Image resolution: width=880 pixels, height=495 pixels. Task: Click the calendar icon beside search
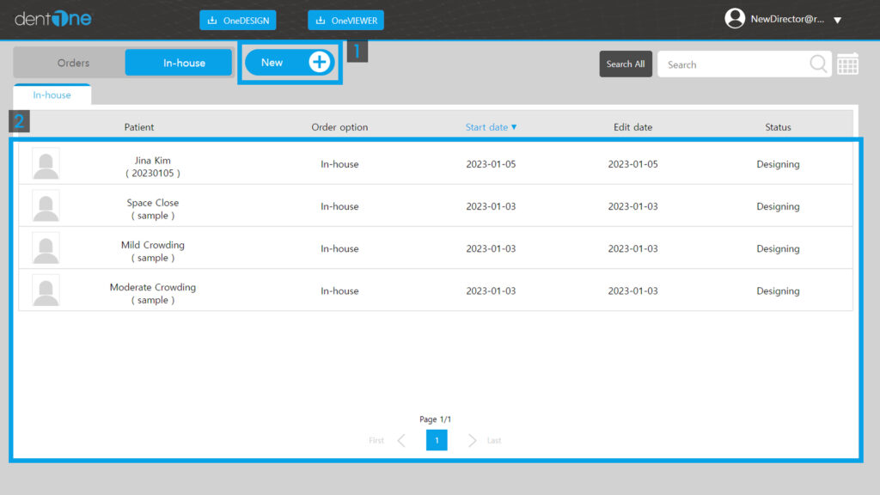click(847, 64)
